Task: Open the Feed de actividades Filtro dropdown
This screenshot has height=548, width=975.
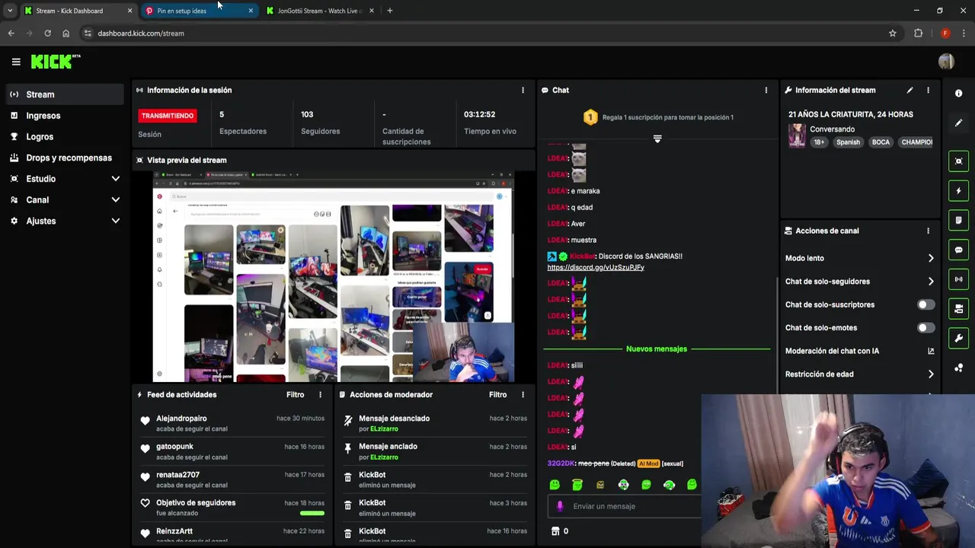Action: point(295,394)
